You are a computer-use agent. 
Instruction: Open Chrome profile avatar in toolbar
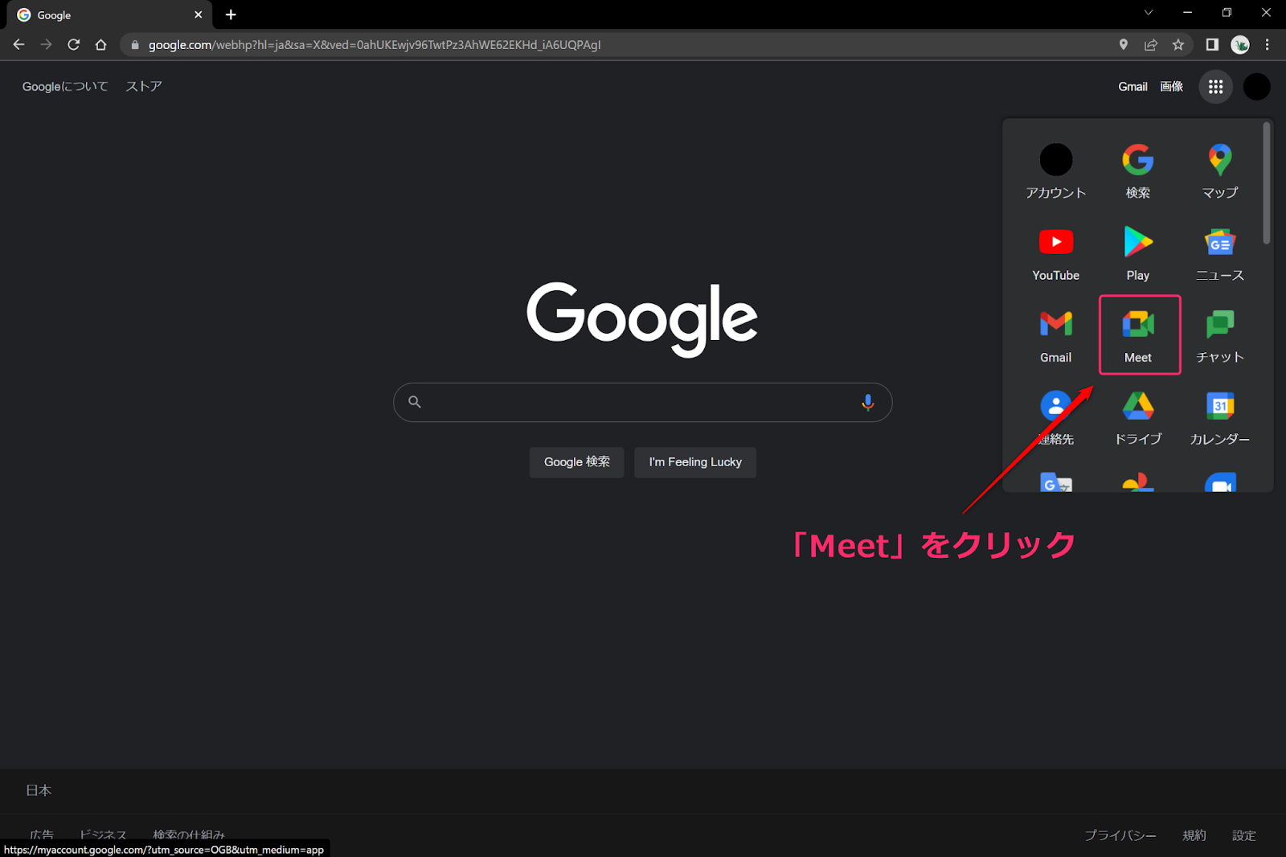1240,45
